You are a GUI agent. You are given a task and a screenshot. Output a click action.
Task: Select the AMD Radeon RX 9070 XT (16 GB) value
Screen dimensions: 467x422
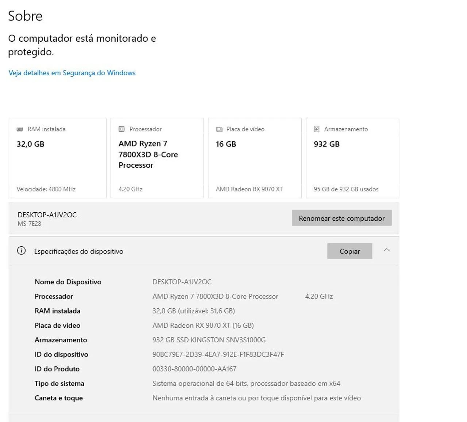coord(203,325)
